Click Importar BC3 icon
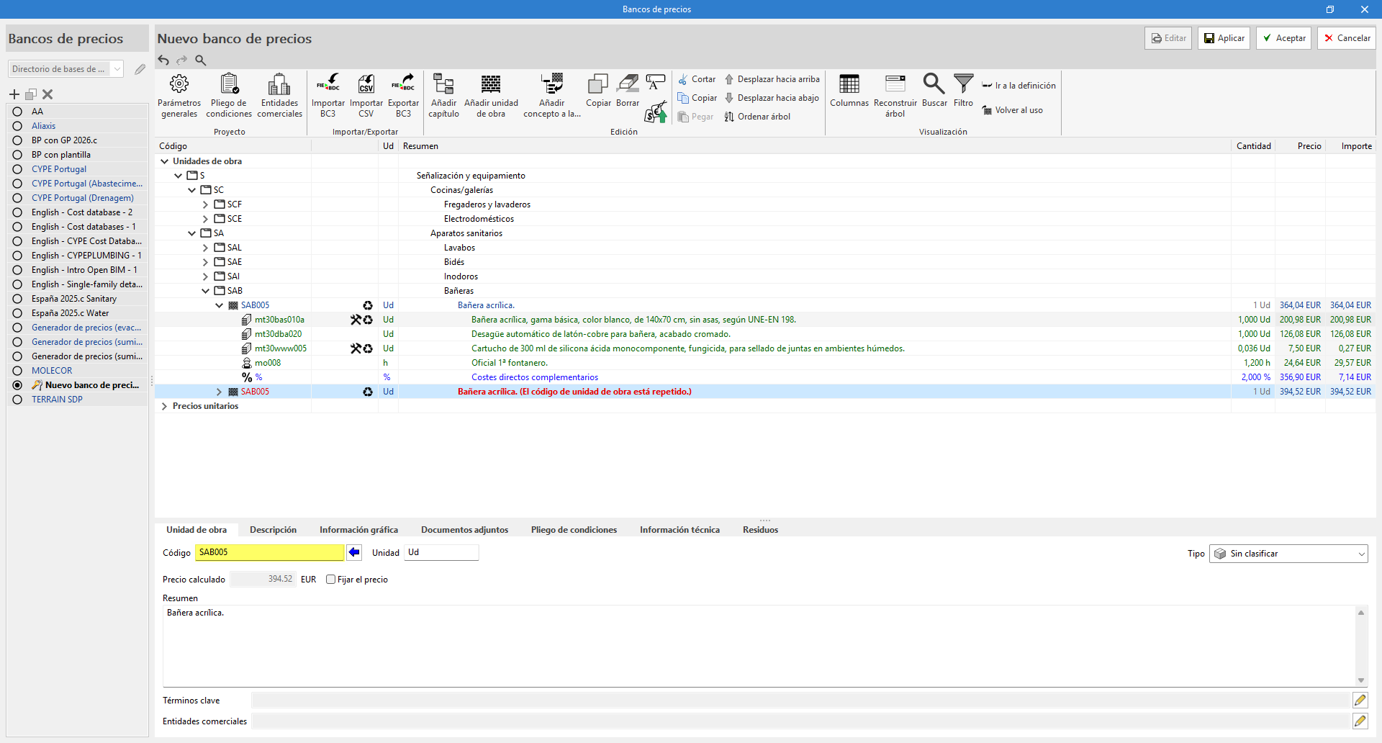 pos(328,94)
